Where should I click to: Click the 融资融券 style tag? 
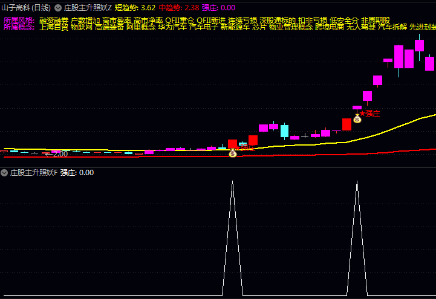click(54, 21)
